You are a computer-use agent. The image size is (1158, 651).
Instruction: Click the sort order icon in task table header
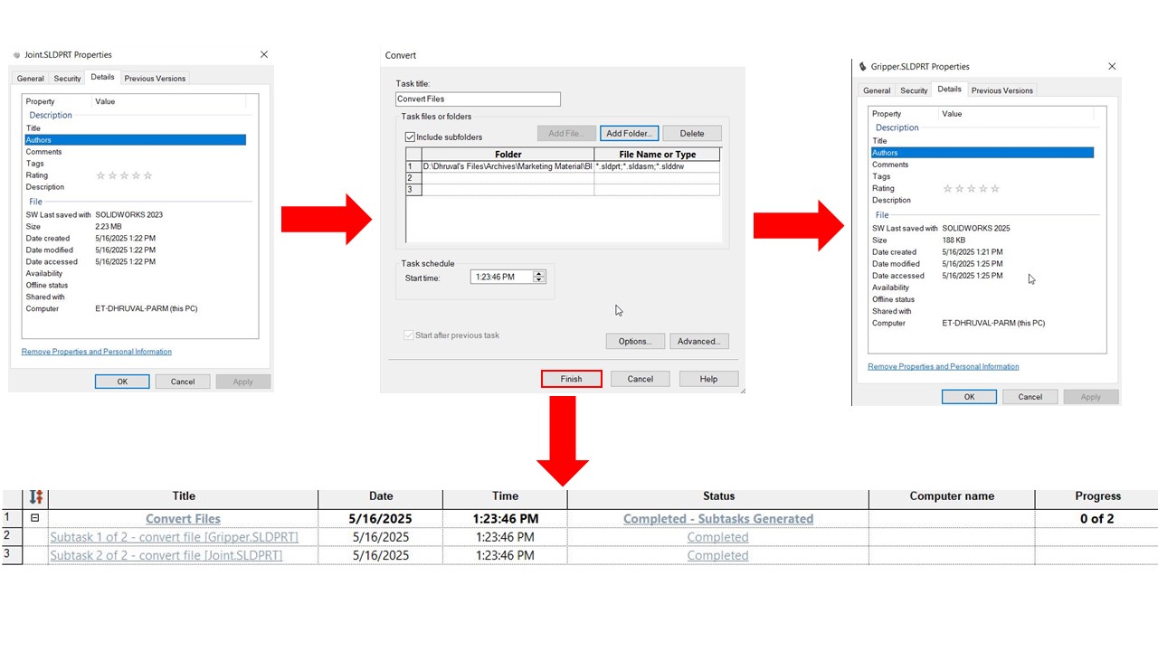pos(36,496)
